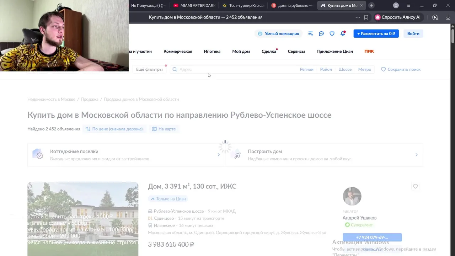Open the browser media playback icon
Image resolution: width=455 pixels, height=256 pixels.
click(435, 17)
